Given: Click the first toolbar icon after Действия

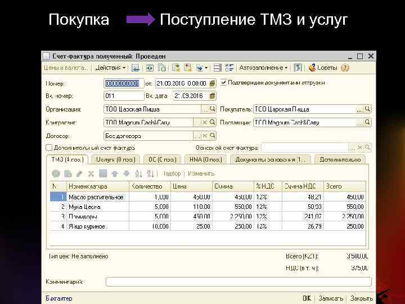Looking at the screenshot, I should [x=136, y=68].
